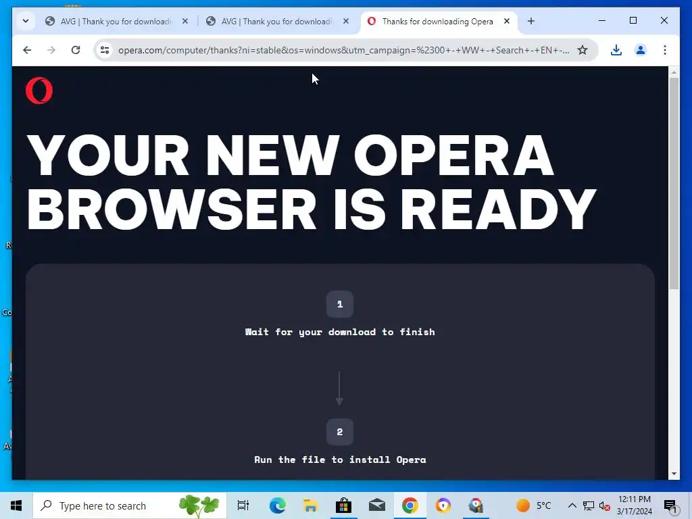Open the installer icon next to Avast on taskbar
Screen dimensions: 692x519
476,505
